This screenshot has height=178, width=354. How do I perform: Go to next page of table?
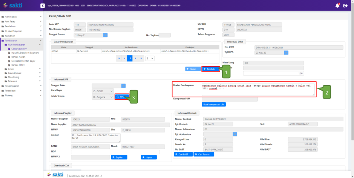pyautogui.click(x=136, y=58)
